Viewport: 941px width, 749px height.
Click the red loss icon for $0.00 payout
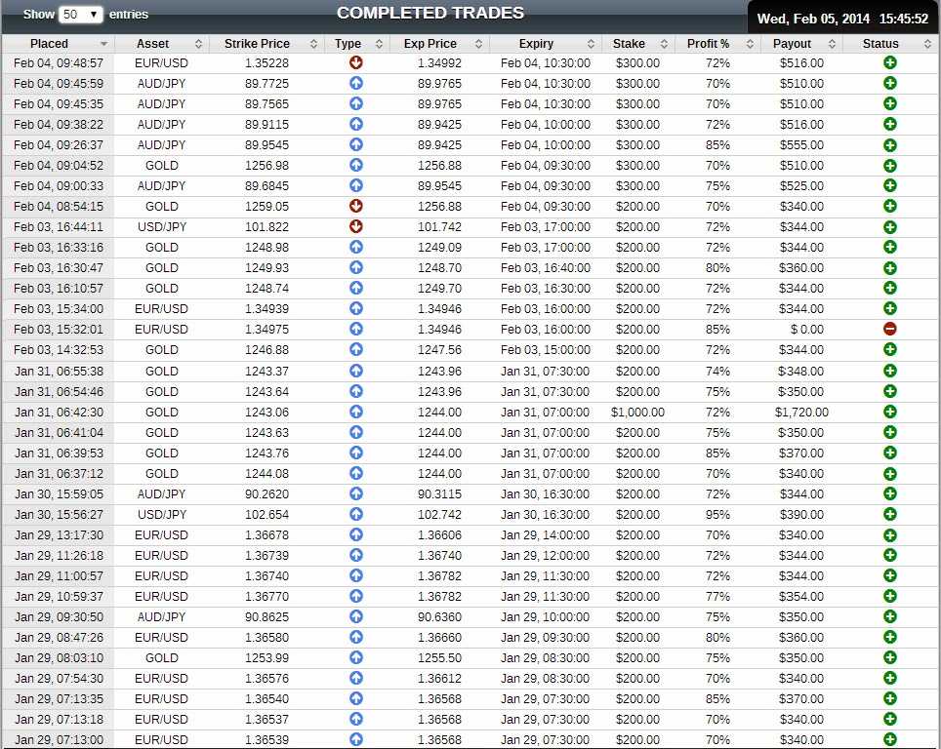click(x=889, y=330)
